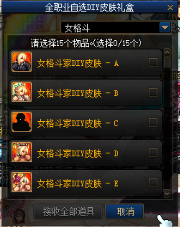This screenshot has width=180, height=227.
Task: Click the scroll down arrow of the list
Action: [x=167, y=194]
